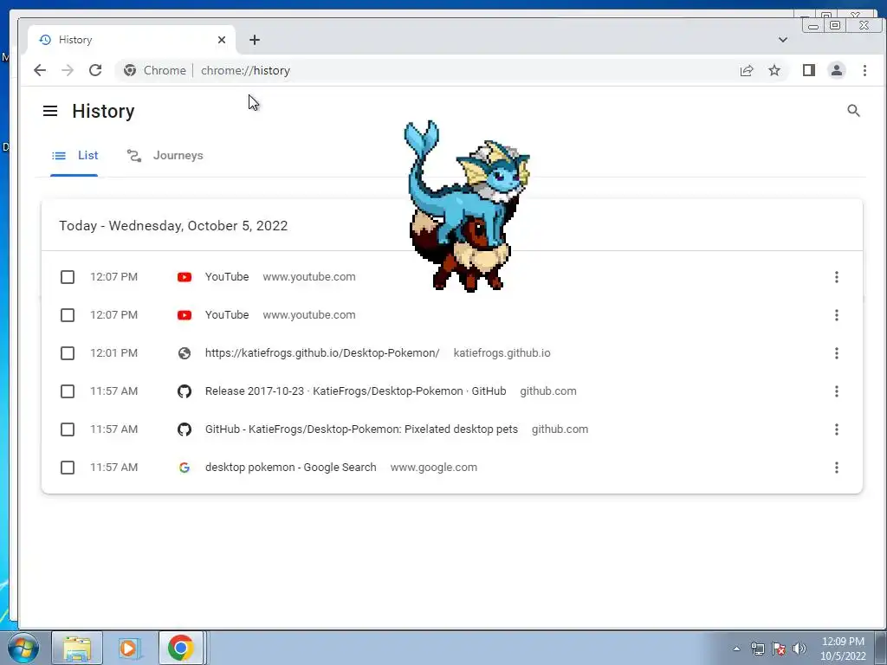Open actions menu for Release 2017-10-23 entry
The height and width of the screenshot is (665, 887).
(x=836, y=391)
